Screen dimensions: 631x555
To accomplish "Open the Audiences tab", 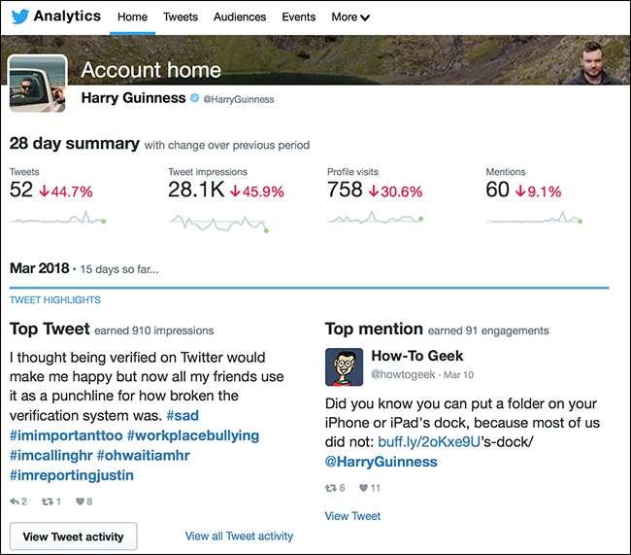I will coord(240,17).
